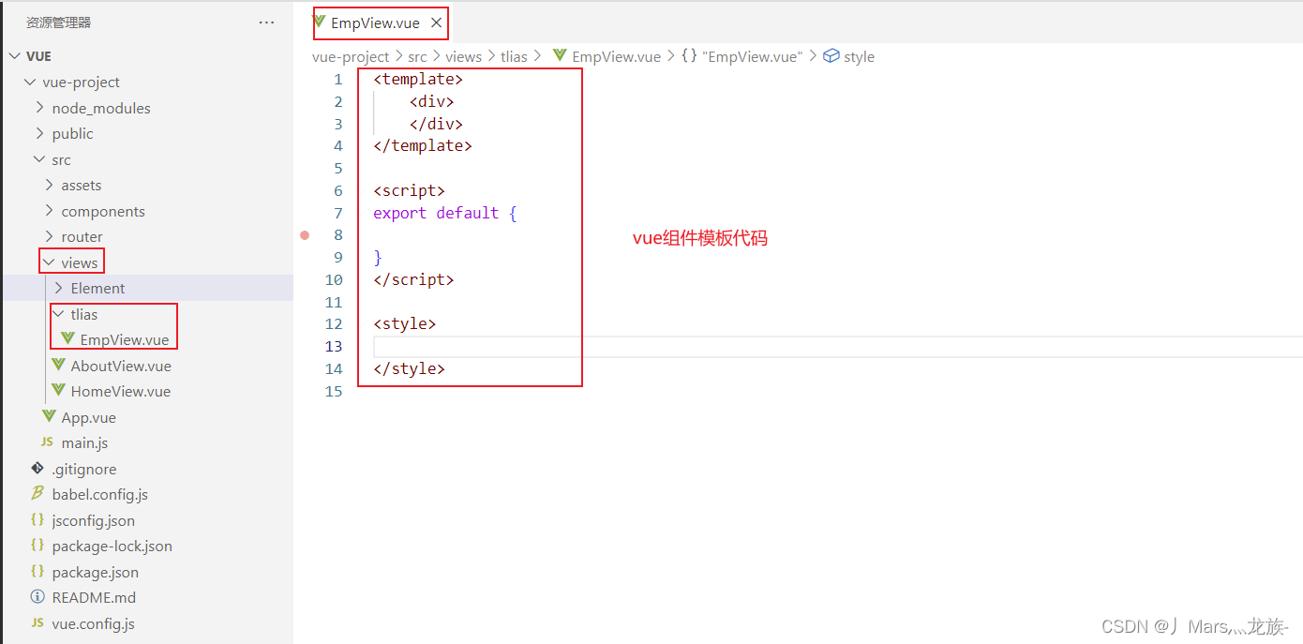
Task: Collapse the vue-project folder chevron
Action: pyautogui.click(x=31, y=82)
